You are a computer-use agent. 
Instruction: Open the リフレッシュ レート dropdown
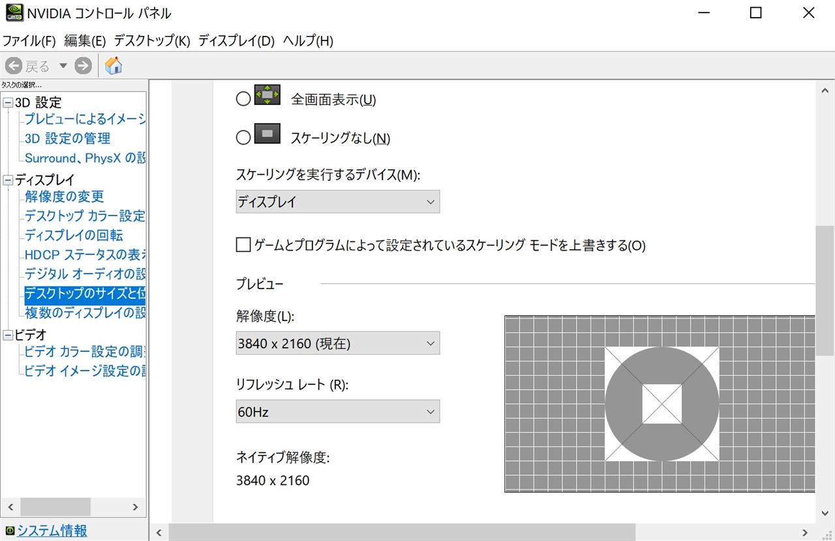pos(338,412)
